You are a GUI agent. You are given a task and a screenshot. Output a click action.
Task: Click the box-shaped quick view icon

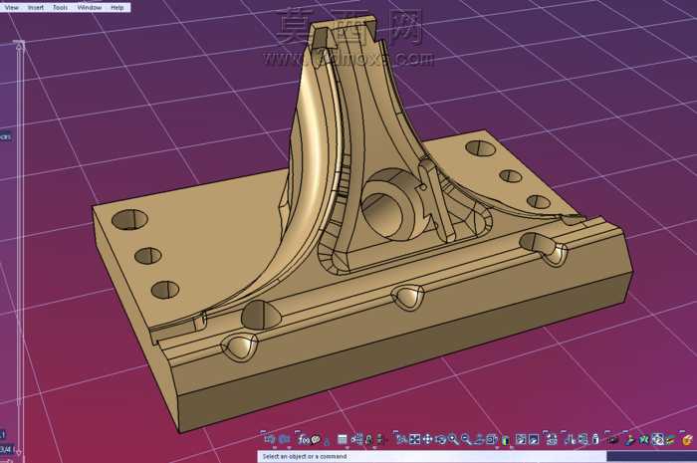click(x=491, y=440)
